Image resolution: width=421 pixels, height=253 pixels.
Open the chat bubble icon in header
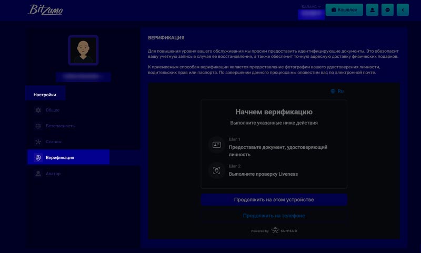(x=387, y=9)
